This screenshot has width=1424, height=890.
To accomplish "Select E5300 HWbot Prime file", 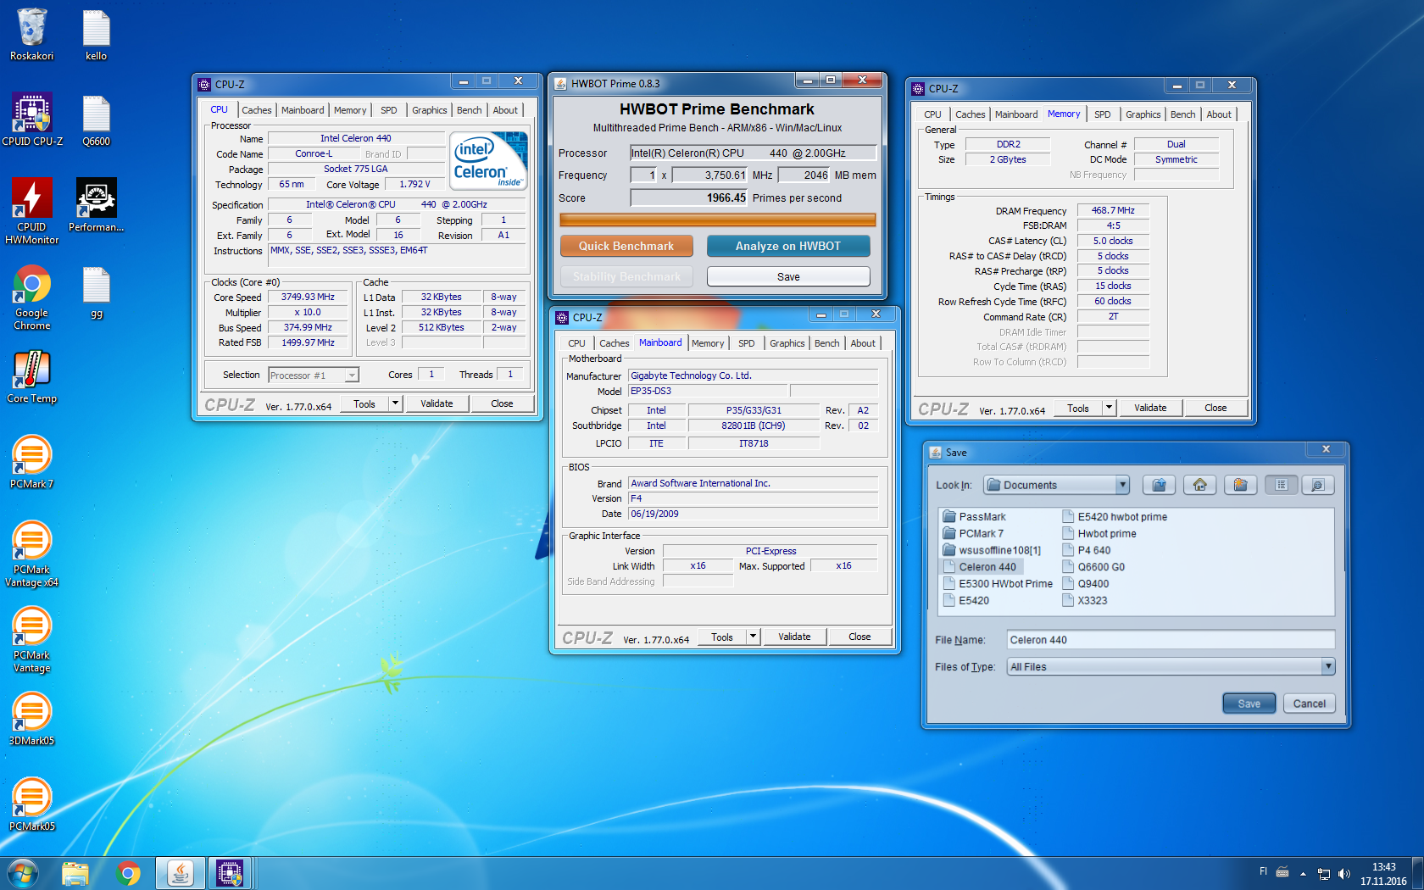I will (998, 584).
